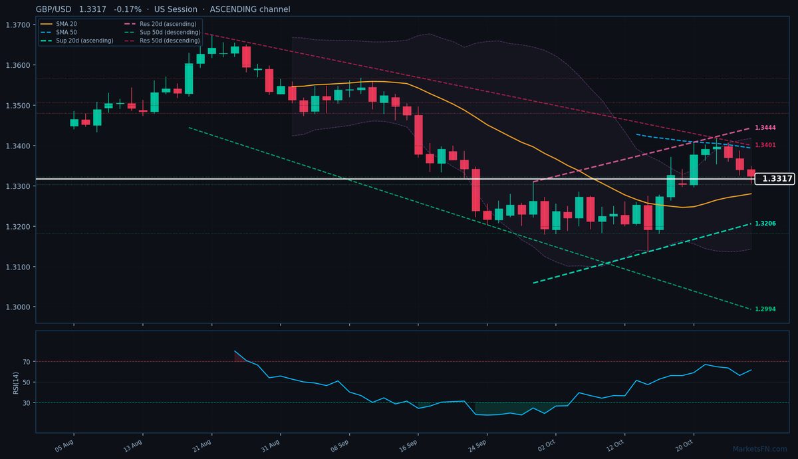Image resolution: width=798 pixels, height=459 pixels.
Task: Click the Sup 50d (descending) legend entry
Action: tap(162, 32)
